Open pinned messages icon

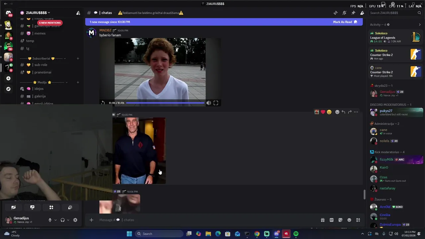[353, 13]
